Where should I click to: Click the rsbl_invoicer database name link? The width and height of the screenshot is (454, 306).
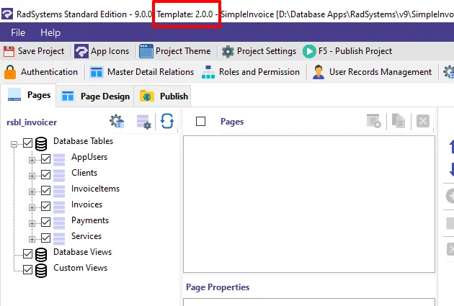32,122
